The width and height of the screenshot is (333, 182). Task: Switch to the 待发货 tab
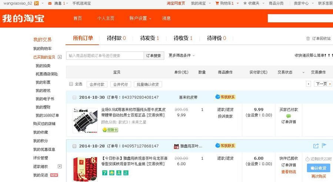tap(150, 38)
